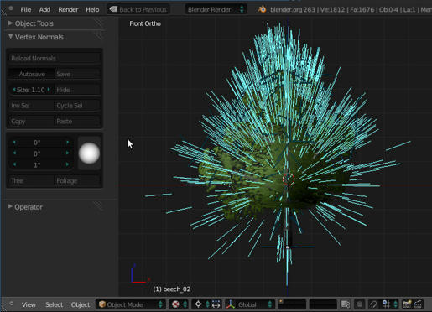Click the viewport shading lifebuoy icon
The image size is (432, 312).
tap(175, 304)
